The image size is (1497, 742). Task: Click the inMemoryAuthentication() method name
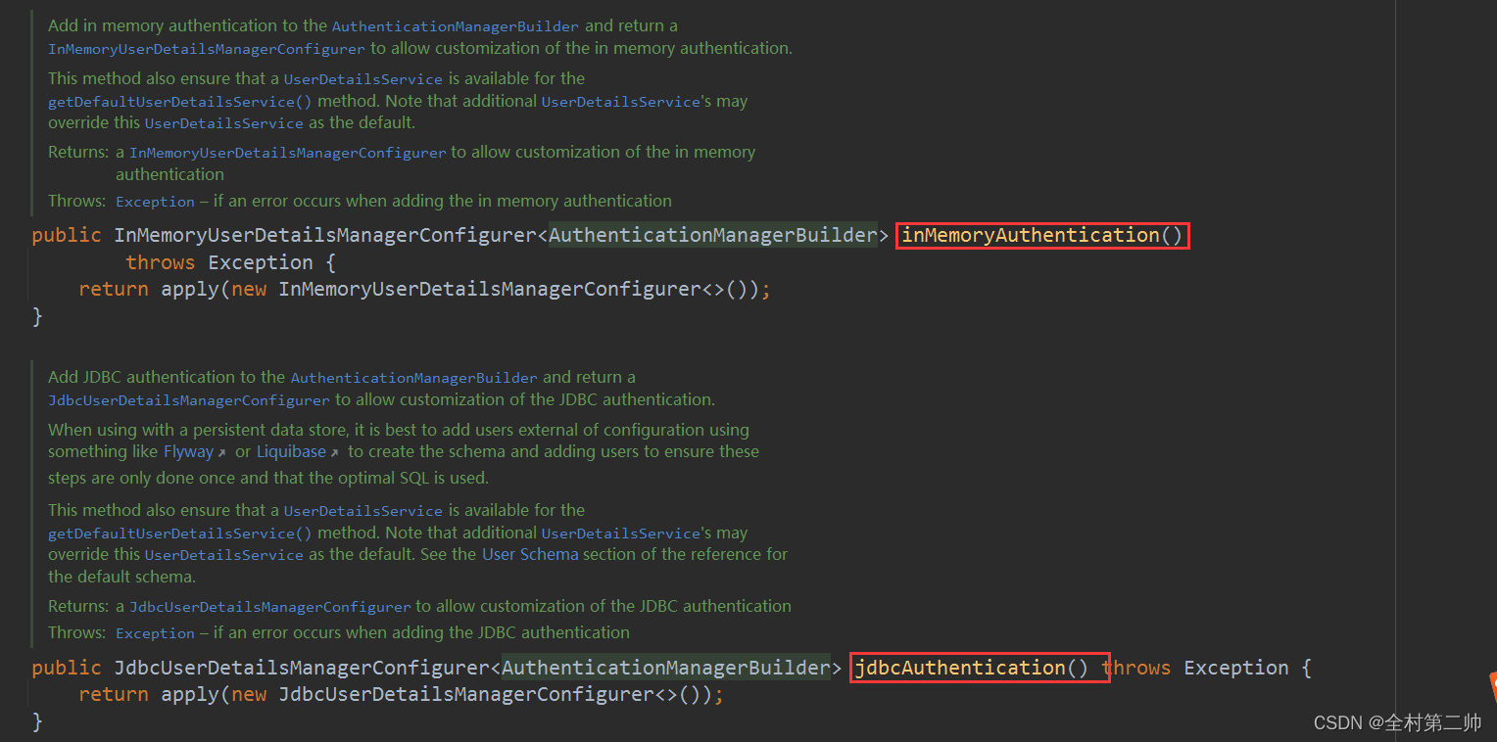1043,235
